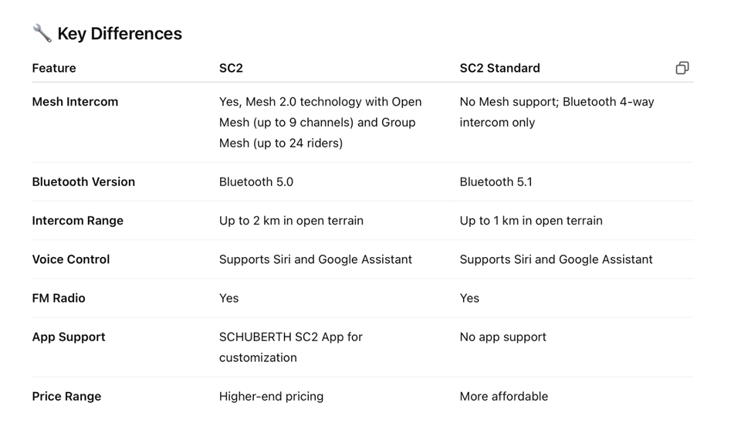Click the Higher-end pricing cell
This screenshot has height=433, width=741.
(x=271, y=397)
